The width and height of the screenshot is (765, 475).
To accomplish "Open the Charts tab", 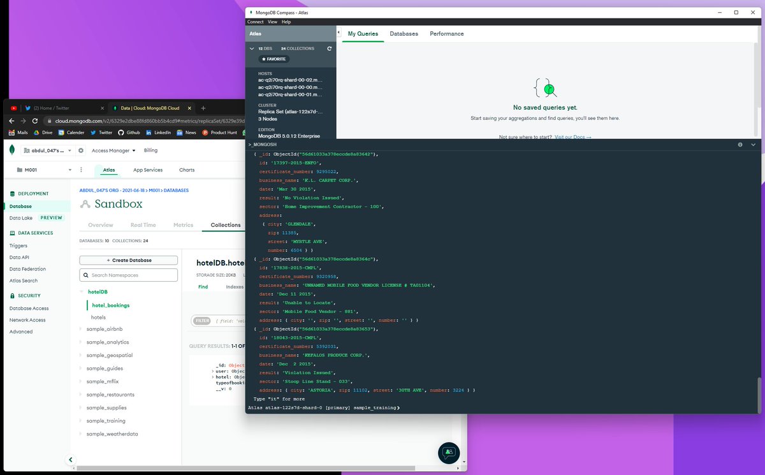I will pos(187,170).
